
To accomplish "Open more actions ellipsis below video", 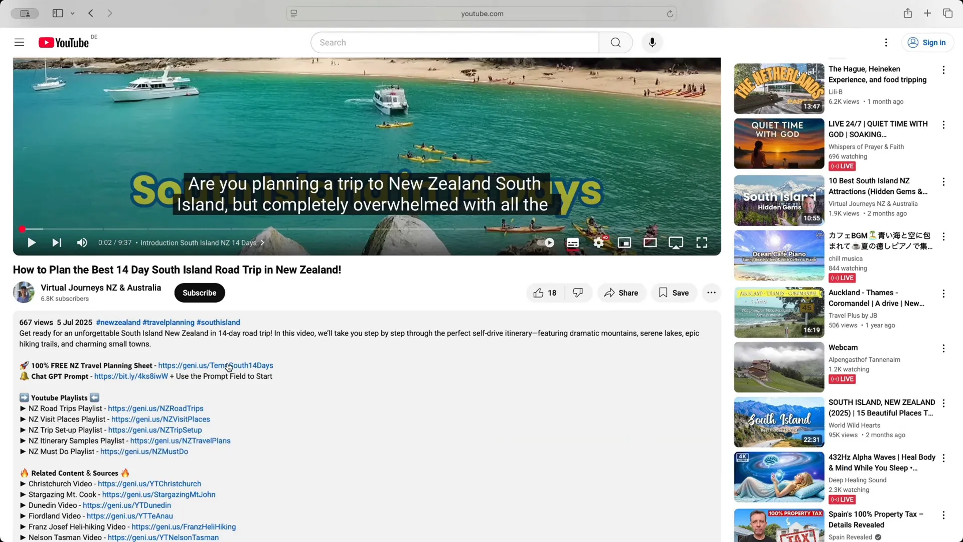I will 711,293.
